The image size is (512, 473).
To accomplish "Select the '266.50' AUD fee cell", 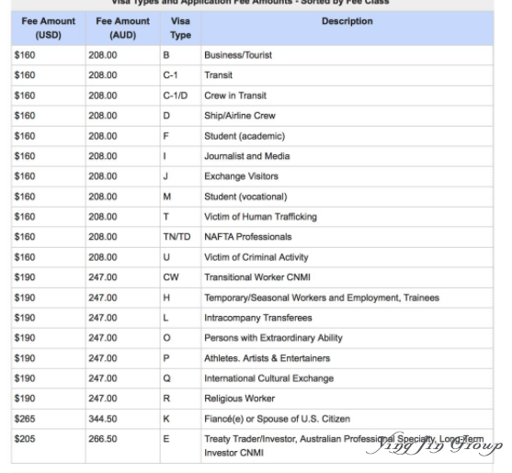I will coord(123,446).
